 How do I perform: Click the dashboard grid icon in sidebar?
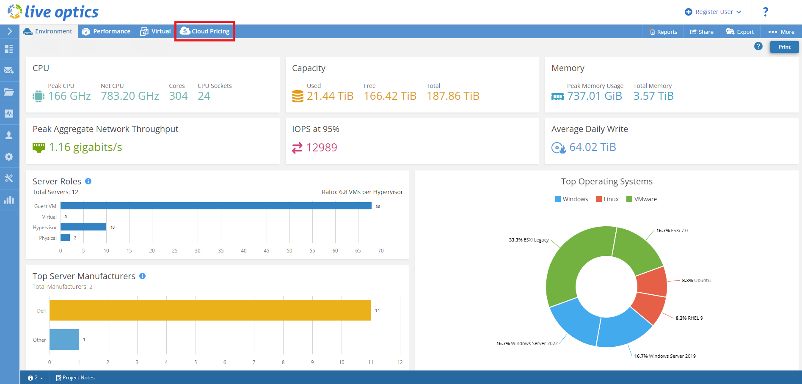pyautogui.click(x=9, y=49)
